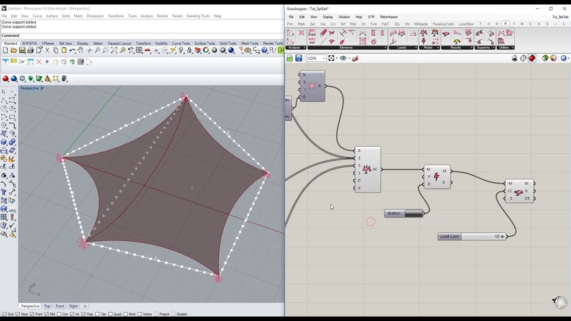
Task: Switch to the SOFiSTiK toolbar tab
Action: click(29, 43)
